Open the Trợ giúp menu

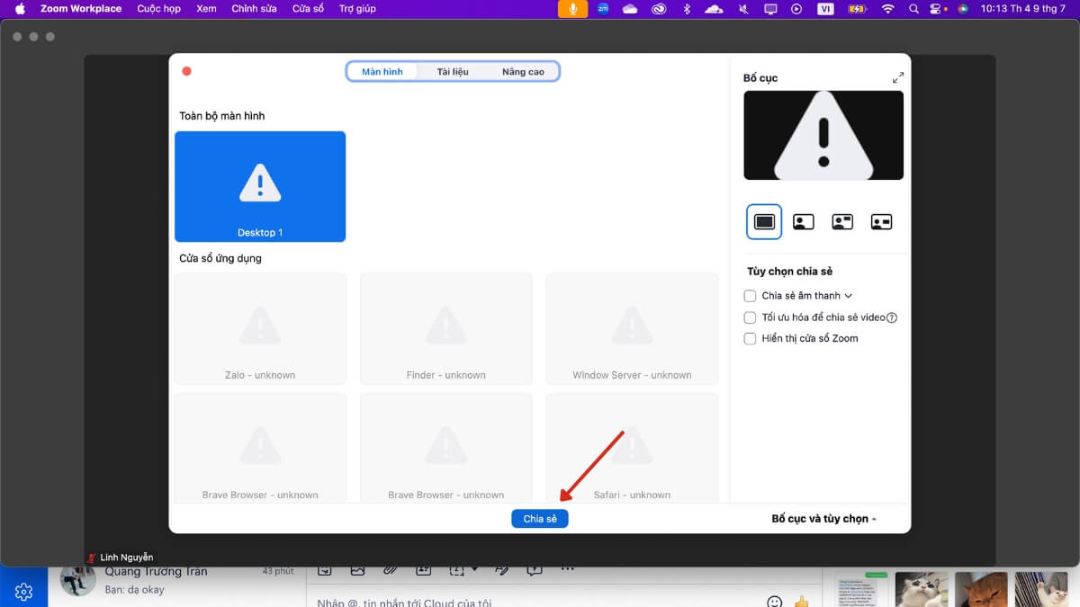(357, 9)
